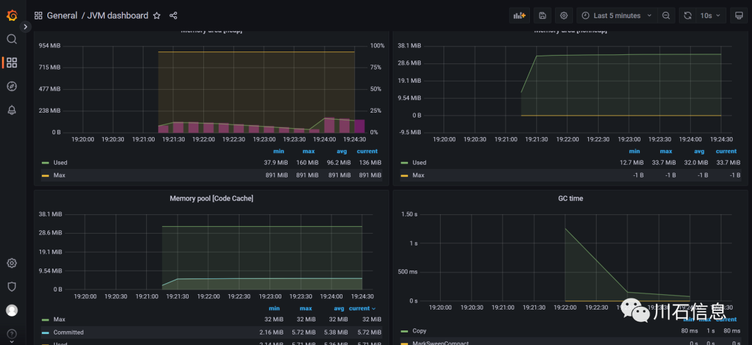Mark the JVM dashboard as favorite
This screenshot has height=345, width=752.
tap(157, 15)
